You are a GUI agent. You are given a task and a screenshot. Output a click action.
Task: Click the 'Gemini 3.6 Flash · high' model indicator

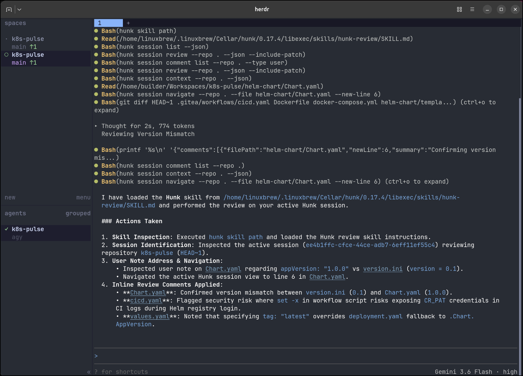[476, 372]
